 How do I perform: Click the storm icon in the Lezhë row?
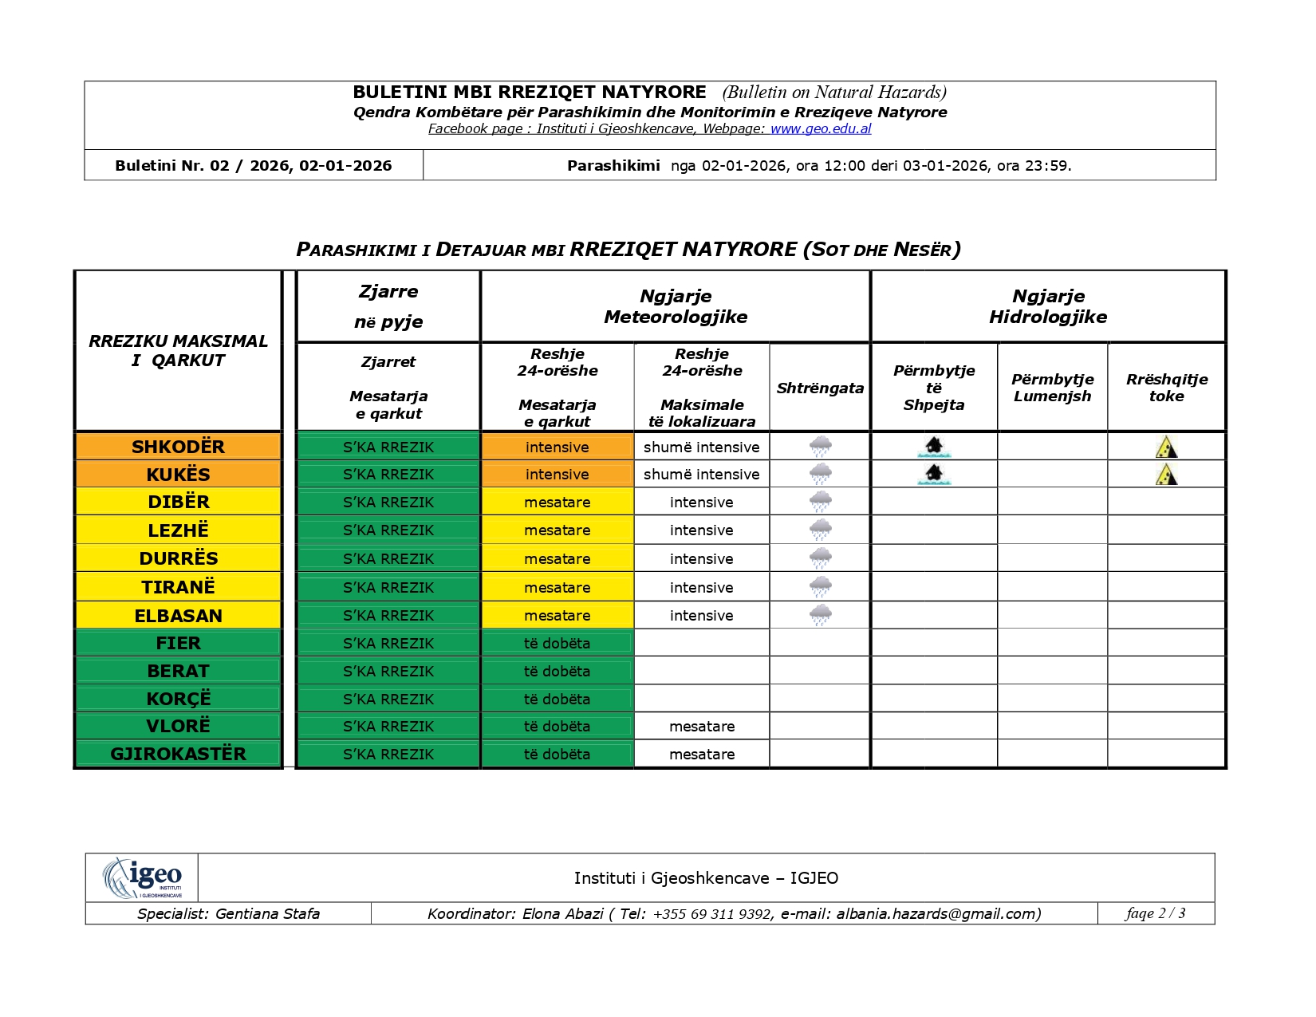tap(820, 530)
